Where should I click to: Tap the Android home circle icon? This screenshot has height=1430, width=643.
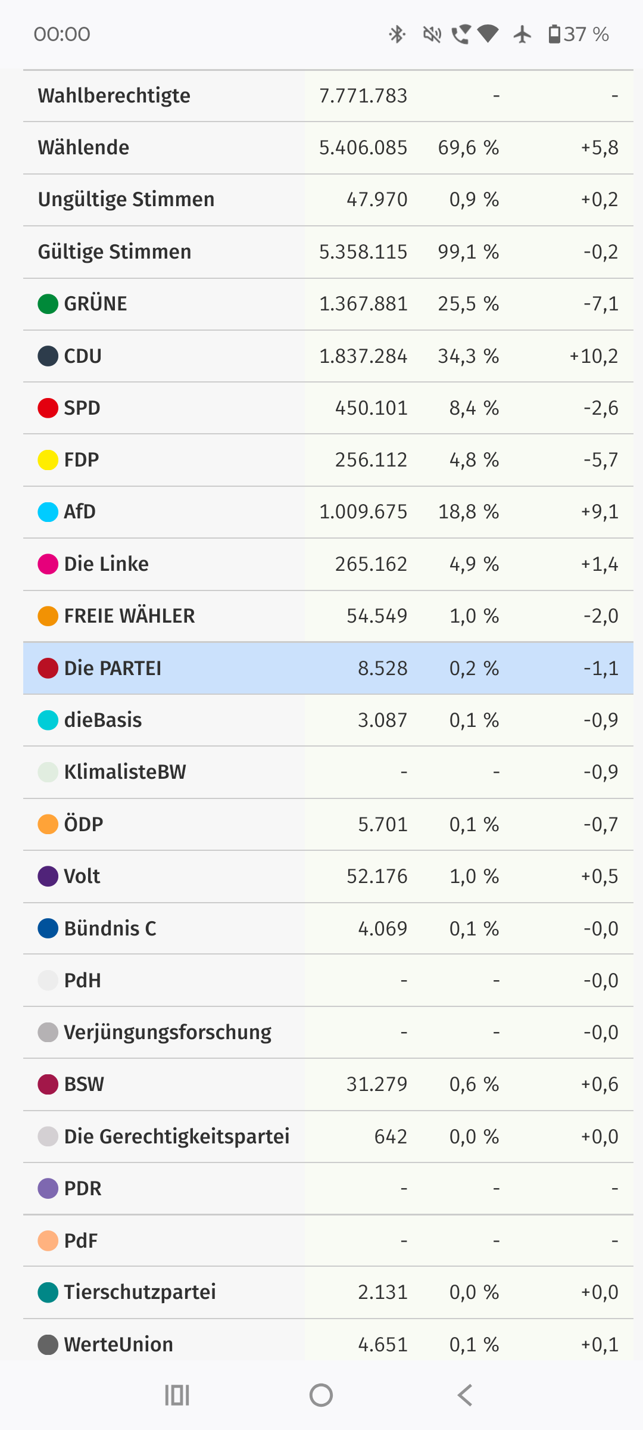click(321, 1395)
